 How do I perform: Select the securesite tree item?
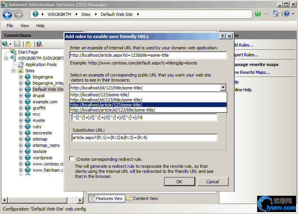click(x=42, y=133)
